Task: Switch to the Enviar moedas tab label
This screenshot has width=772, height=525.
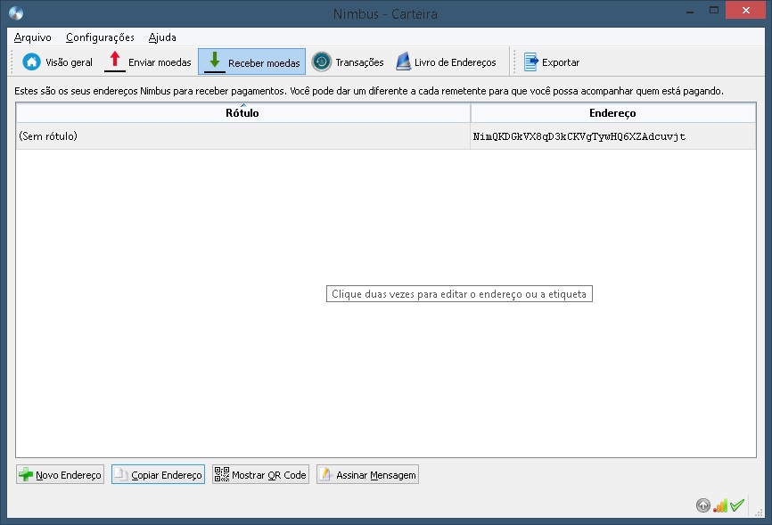Action: pyautogui.click(x=160, y=62)
